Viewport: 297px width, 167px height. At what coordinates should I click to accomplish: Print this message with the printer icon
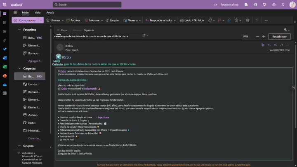(x=247, y=20)
